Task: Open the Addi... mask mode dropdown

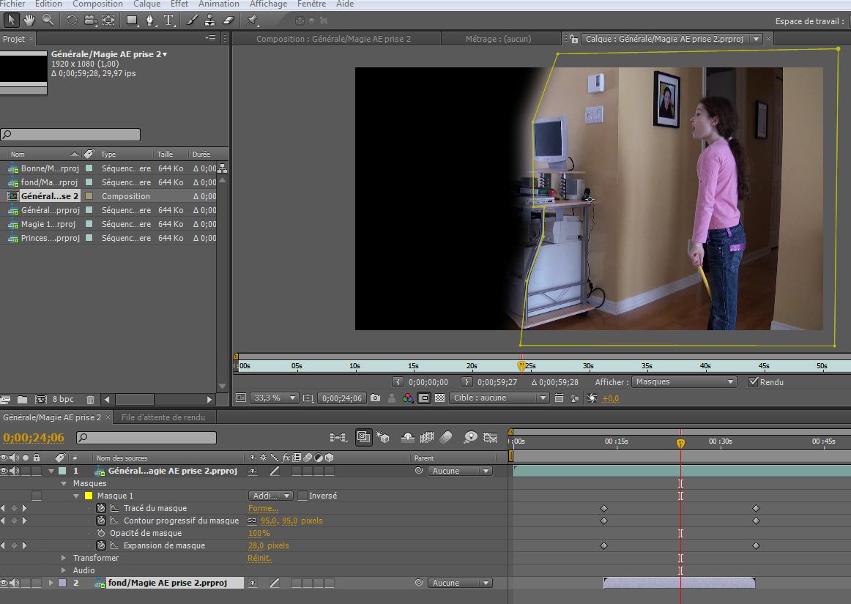Action: [x=271, y=496]
